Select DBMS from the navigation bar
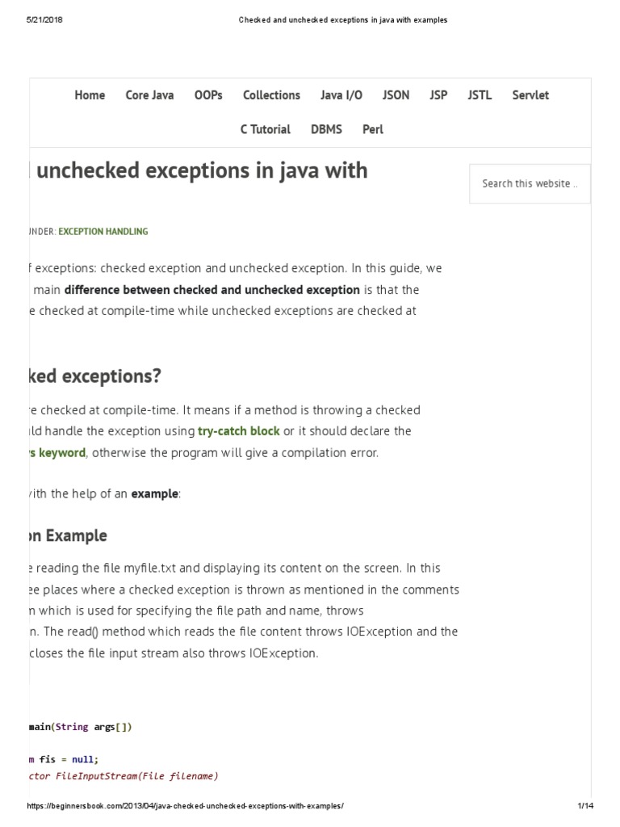The width and height of the screenshot is (620, 827). (x=326, y=129)
